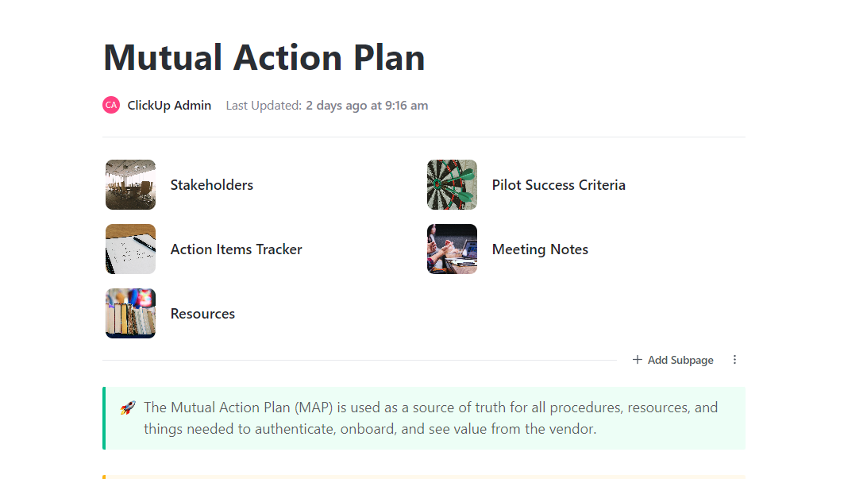This screenshot has height=479, width=867.
Task: Open the Stakeholders subpage link
Action: click(x=212, y=184)
